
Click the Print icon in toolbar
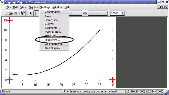(x=16, y=13)
